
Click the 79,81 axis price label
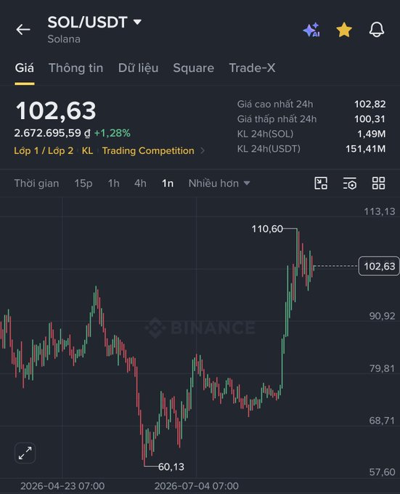pyautogui.click(x=382, y=368)
